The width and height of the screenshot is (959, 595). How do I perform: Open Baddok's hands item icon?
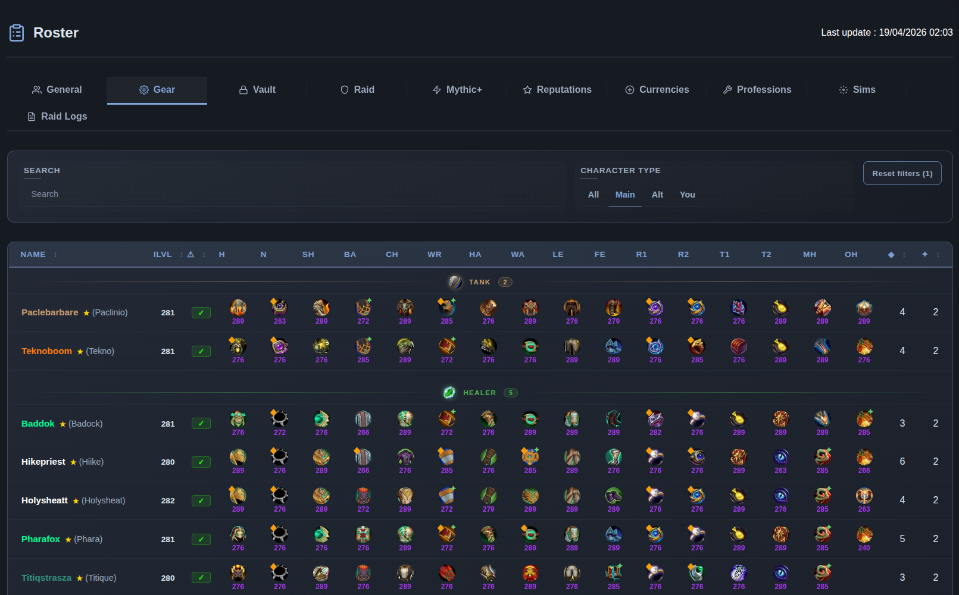click(x=489, y=419)
